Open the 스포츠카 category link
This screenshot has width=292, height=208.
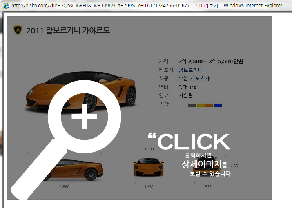pos(200,78)
